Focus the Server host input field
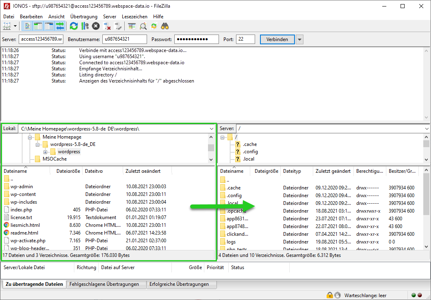 point(41,39)
